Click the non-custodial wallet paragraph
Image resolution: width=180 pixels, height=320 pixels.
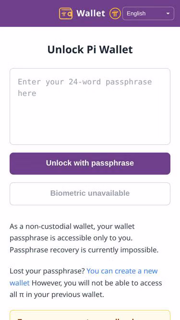tap(84, 238)
